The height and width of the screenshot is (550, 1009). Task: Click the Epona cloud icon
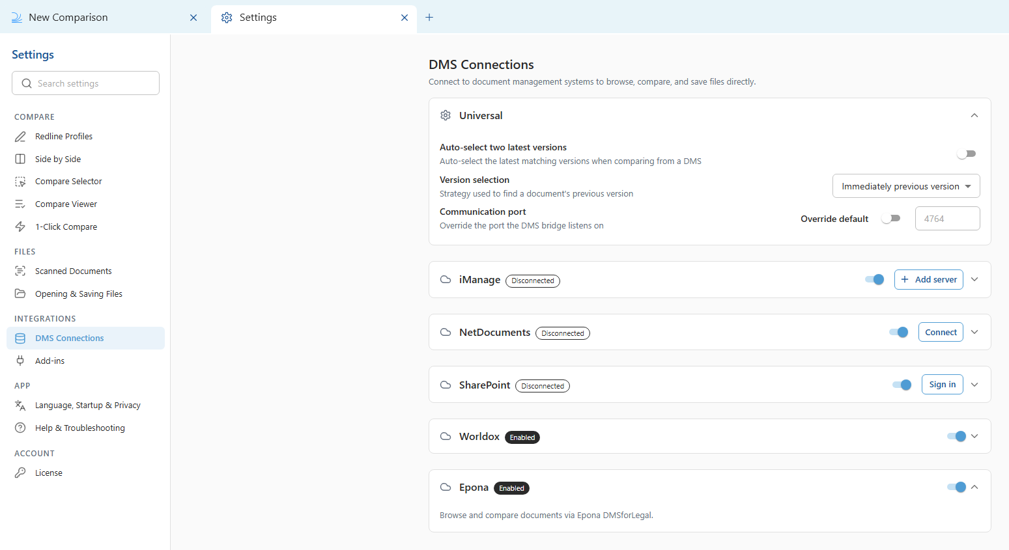[x=446, y=487]
